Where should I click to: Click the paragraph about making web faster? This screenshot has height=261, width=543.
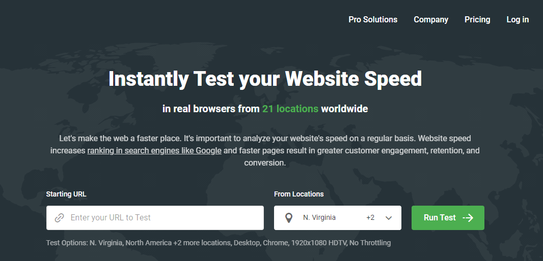(265, 150)
